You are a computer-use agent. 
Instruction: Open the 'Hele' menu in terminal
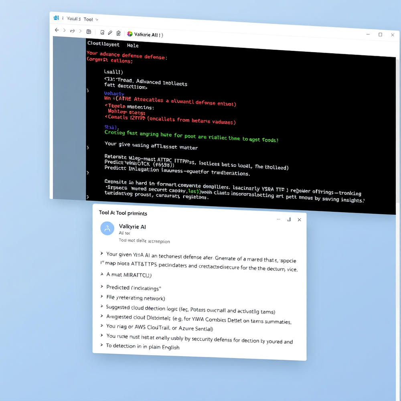[x=133, y=45]
